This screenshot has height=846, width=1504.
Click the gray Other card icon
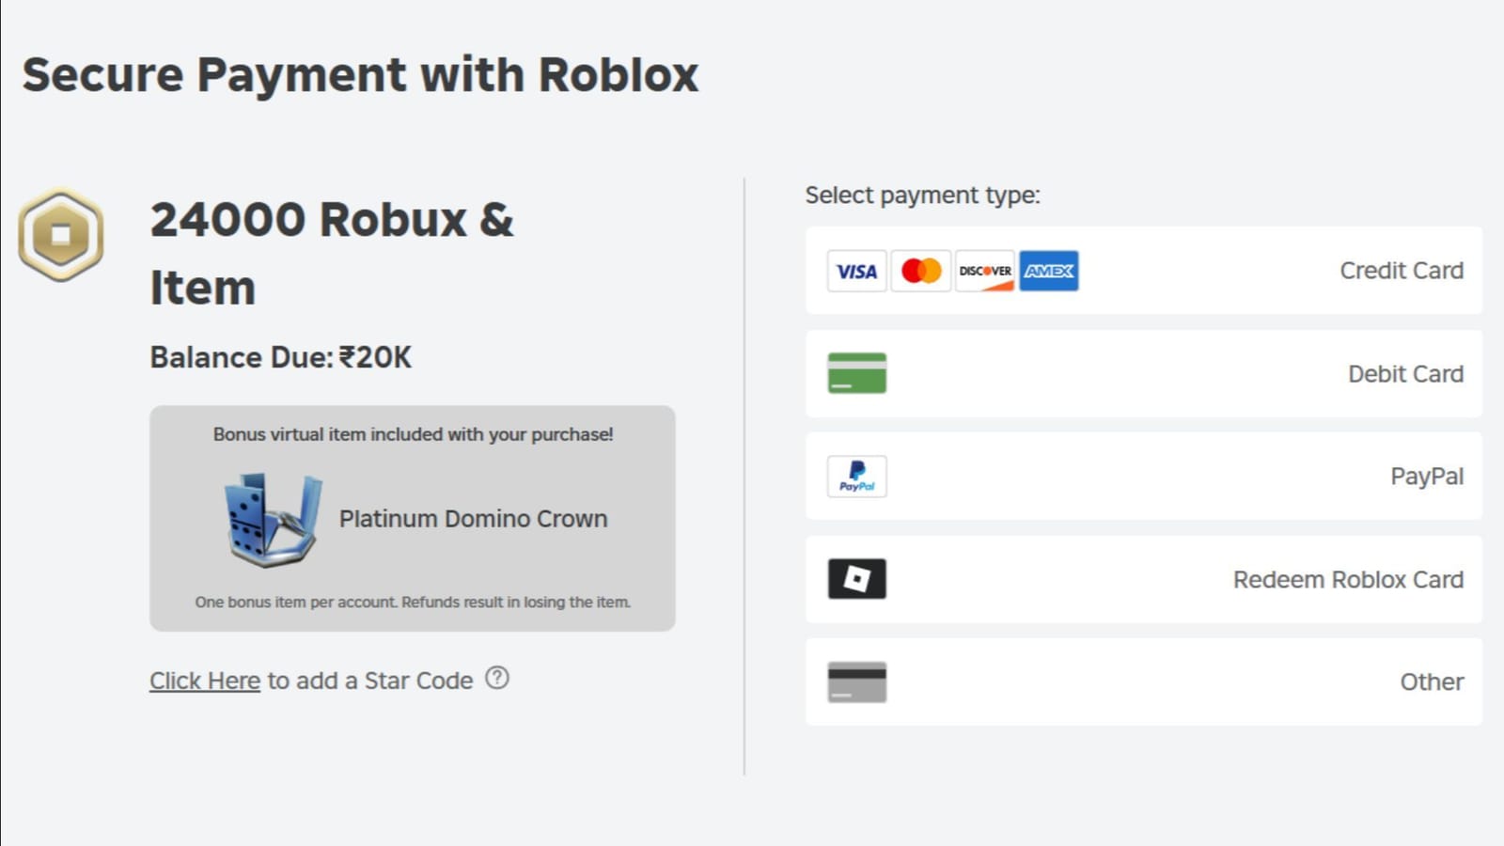857,681
